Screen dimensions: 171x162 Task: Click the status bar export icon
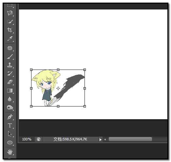39,139
